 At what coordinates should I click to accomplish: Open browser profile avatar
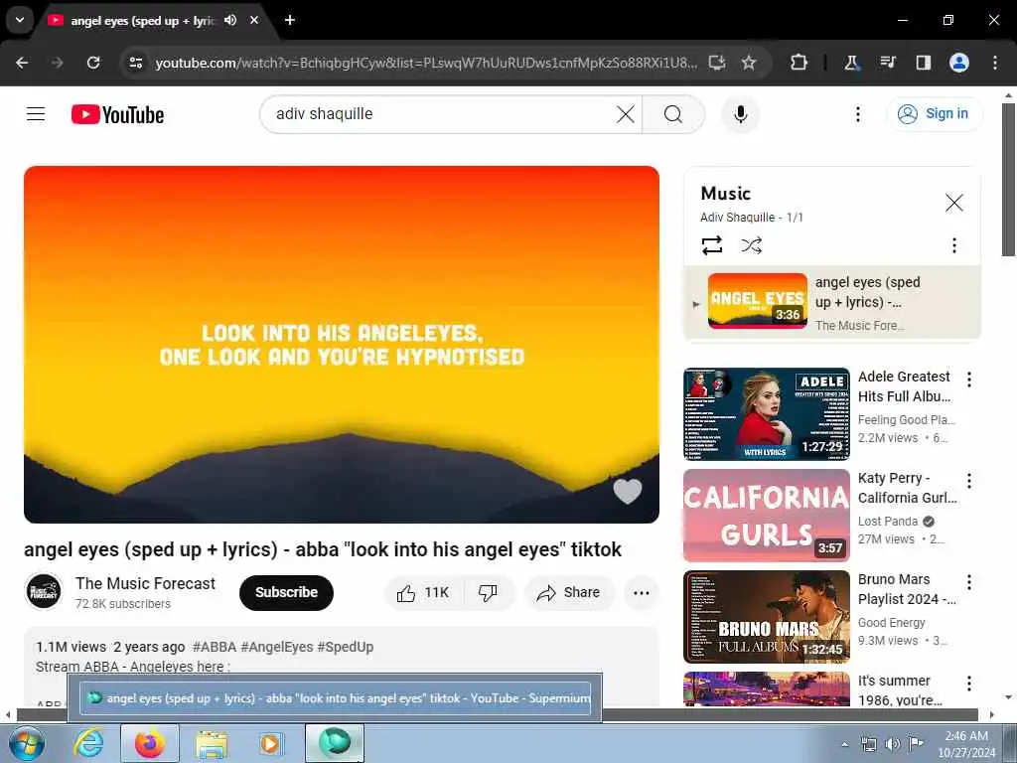tap(959, 63)
